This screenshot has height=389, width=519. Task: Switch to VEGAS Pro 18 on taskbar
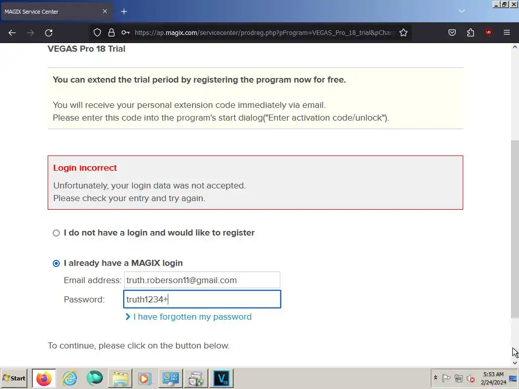coord(221,378)
